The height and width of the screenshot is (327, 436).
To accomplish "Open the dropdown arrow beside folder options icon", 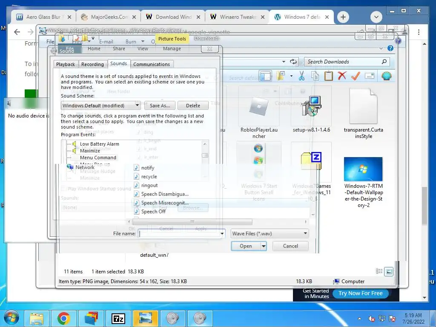I will pos(291,76).
